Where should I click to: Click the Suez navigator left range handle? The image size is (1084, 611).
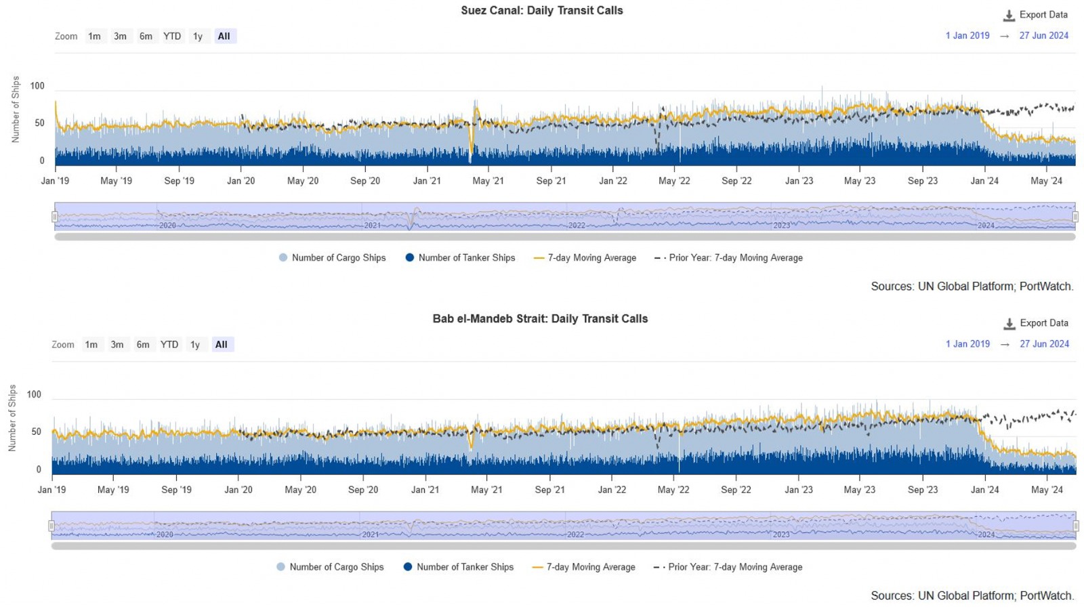click(x=55, y=217)
